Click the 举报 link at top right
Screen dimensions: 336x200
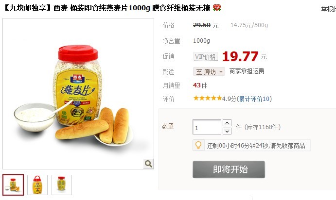[x=328, y=9]
